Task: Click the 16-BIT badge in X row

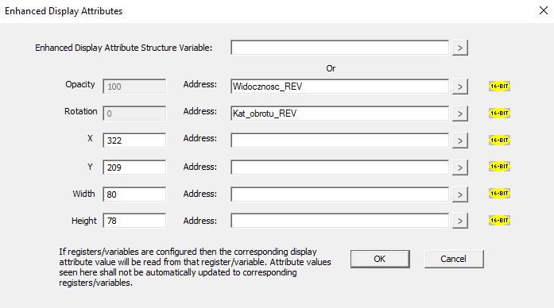Action: [x=499, y=140]
